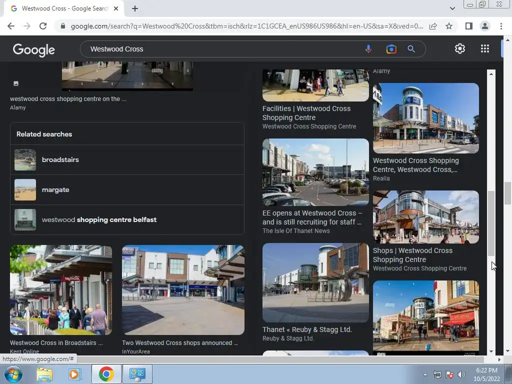Open the Shops Westwood Cross image thumbnail
The height and width of the screenshot is (384, 512).
click(426, 217)
